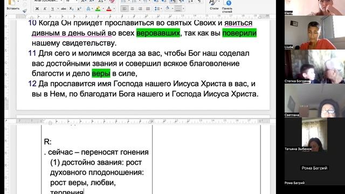Center align text
Screen dimensions: 345x194
click(x=132, y=9)
